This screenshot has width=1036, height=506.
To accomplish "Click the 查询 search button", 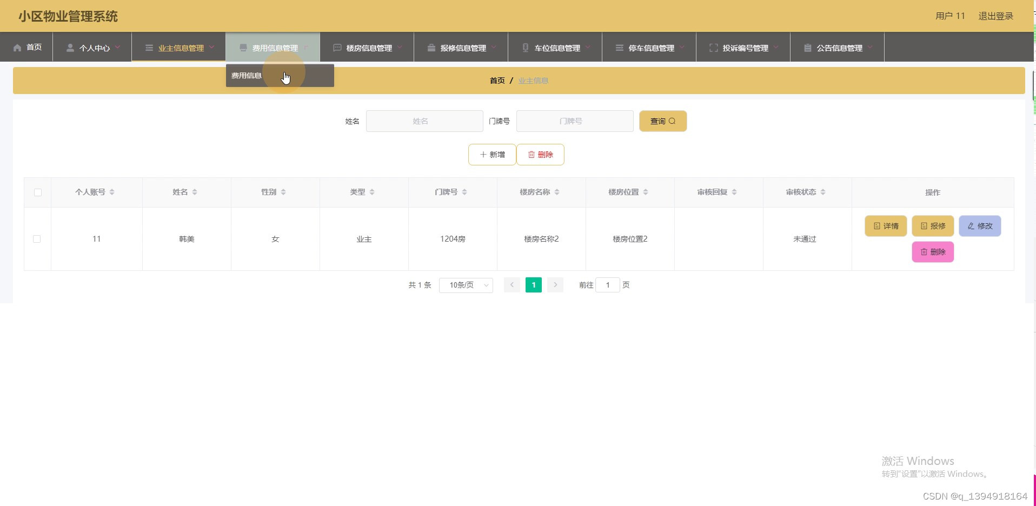I will 663,121.
